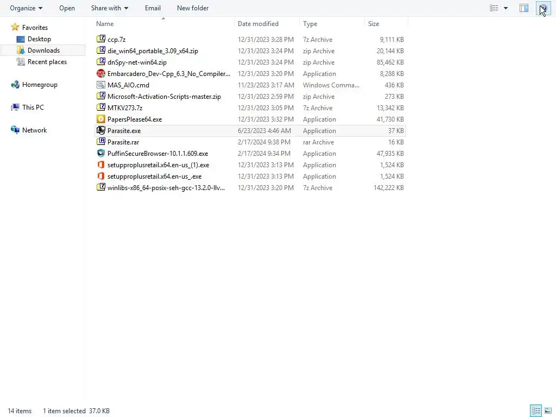Select file name die_win64_portable_3.09_x64.zip
556x417 pixels.
point(153,50)
